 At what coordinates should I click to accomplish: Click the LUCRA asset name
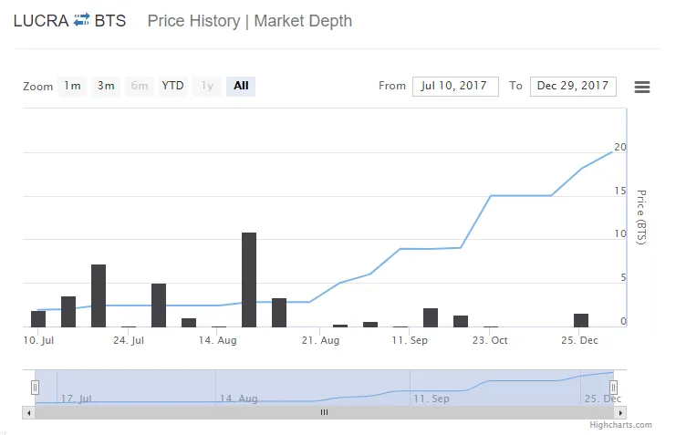(41, 21)
